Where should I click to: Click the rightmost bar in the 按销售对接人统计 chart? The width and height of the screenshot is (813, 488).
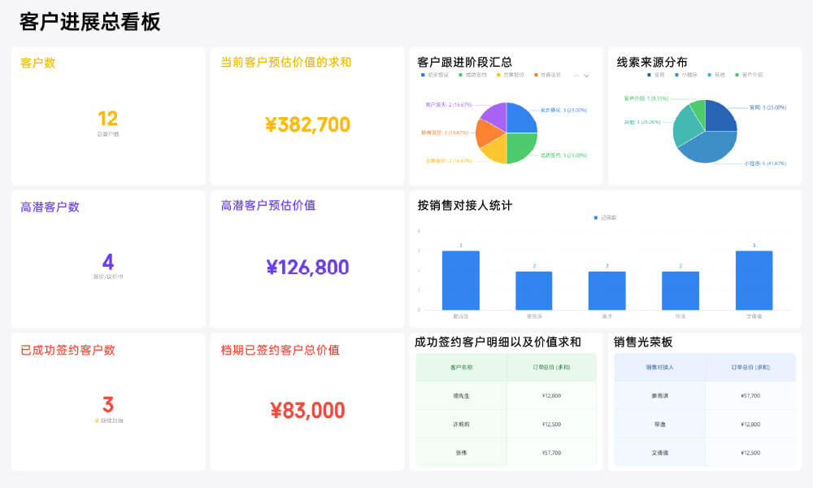[x=754, y=281]
